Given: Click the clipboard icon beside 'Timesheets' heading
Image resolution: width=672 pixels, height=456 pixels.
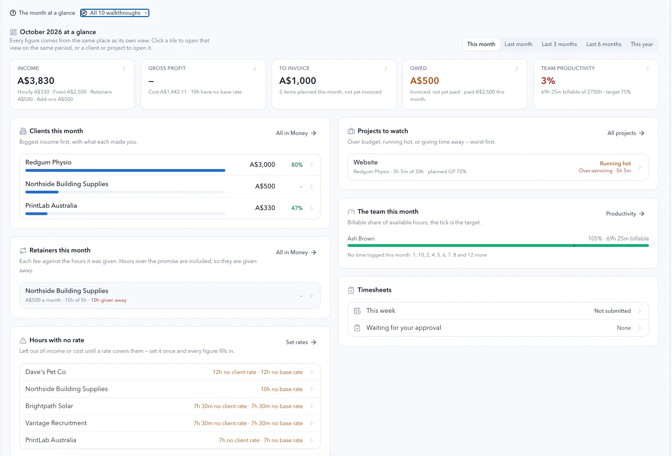Looking at the screenshot, I should (x=351, y=290).
